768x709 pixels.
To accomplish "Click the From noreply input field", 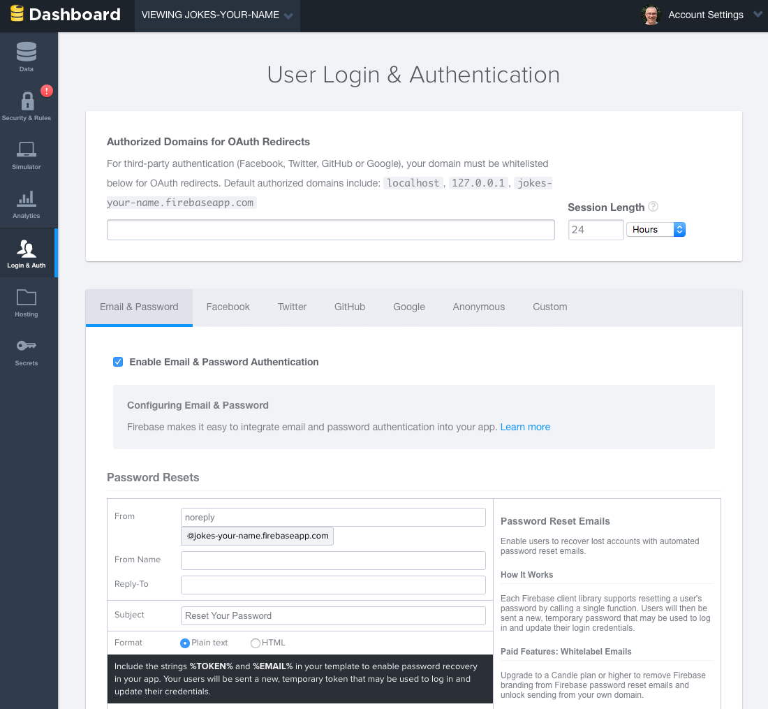I will [333, 518].
